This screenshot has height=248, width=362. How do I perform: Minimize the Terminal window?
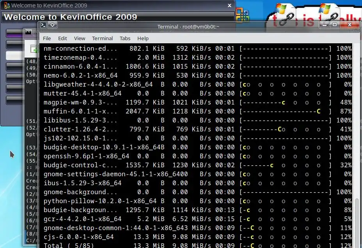325,25
